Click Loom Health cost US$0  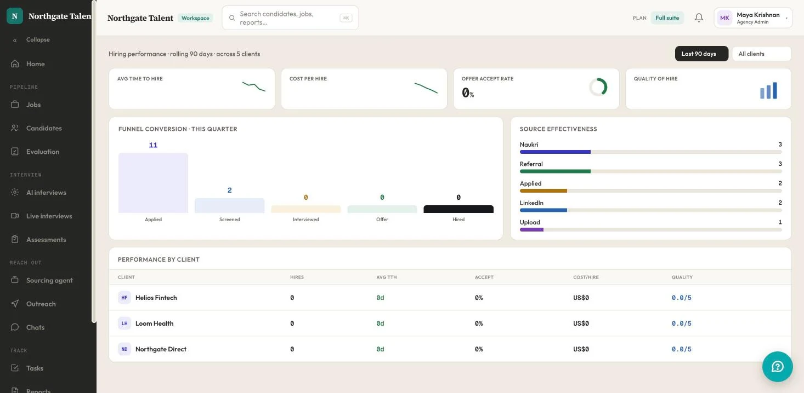(x=581, y=323)
